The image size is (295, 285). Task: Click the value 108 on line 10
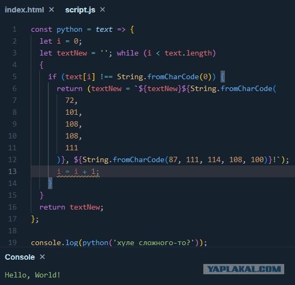[x=72, y=136]
